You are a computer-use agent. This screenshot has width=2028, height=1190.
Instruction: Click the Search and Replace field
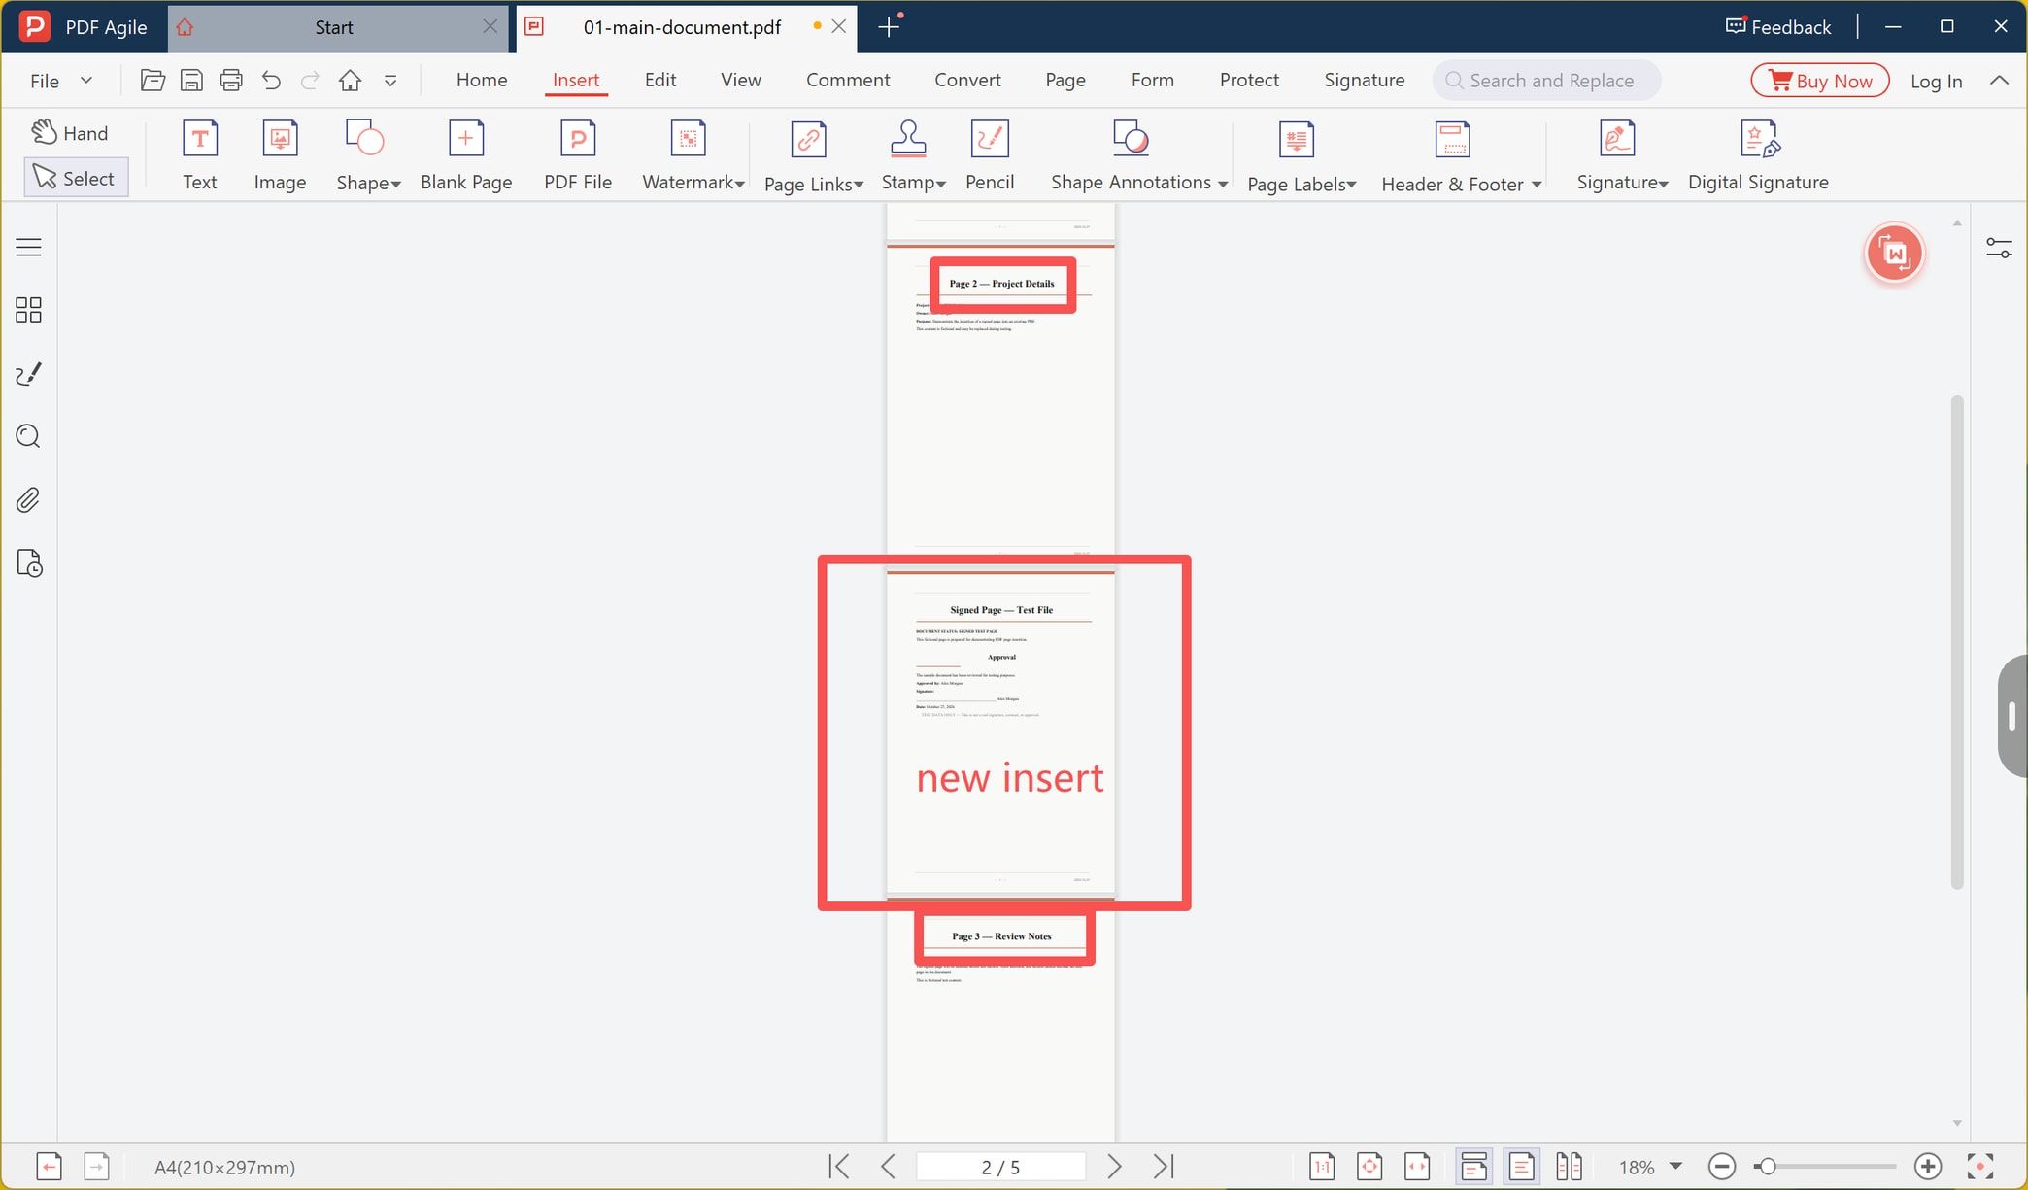[1546, 81]
